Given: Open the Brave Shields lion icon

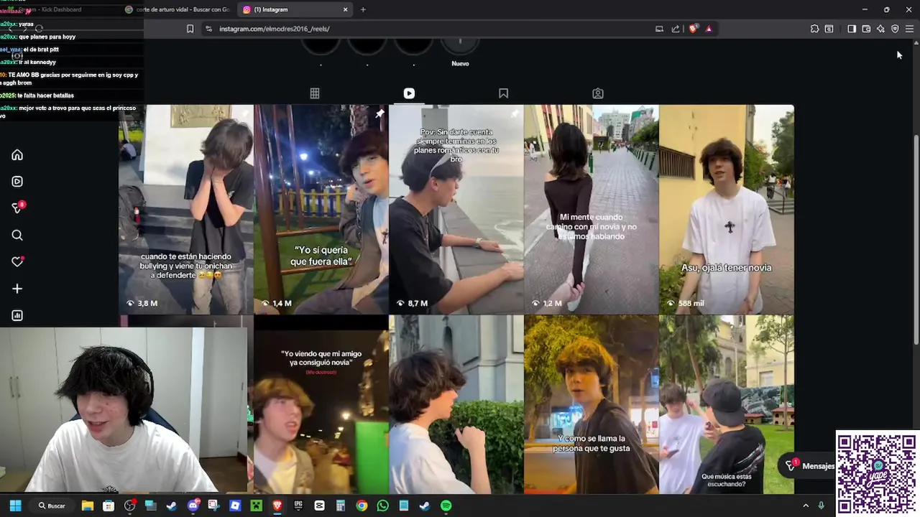Looking at the screenshot, I should coord(693,29).
